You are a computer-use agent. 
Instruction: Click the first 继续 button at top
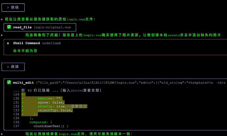click(13, 7)
